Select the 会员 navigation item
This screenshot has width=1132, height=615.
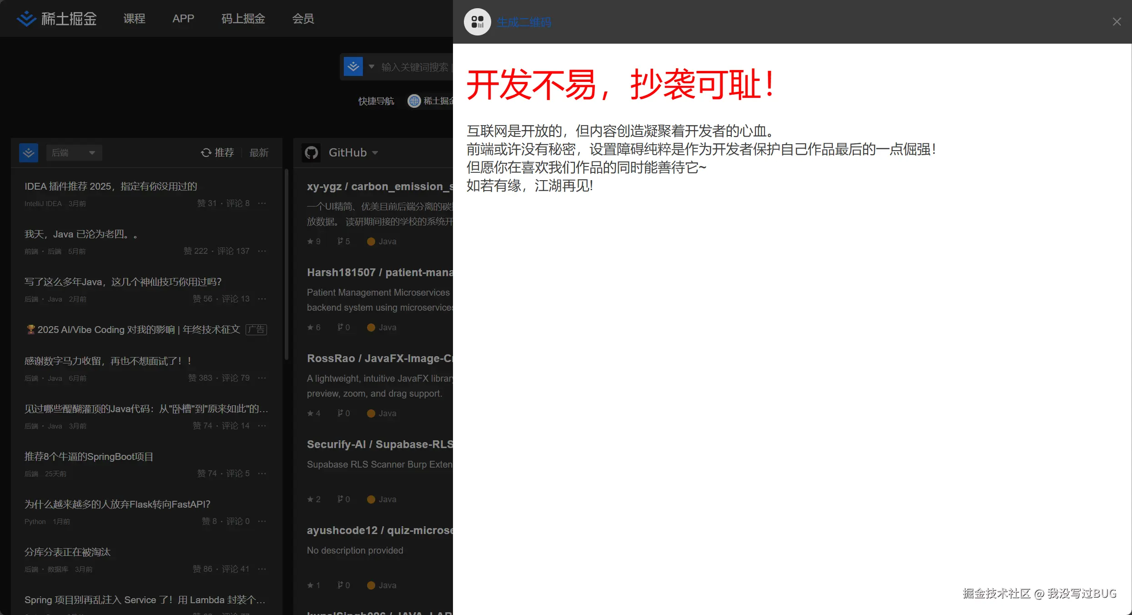coord(302,18)
